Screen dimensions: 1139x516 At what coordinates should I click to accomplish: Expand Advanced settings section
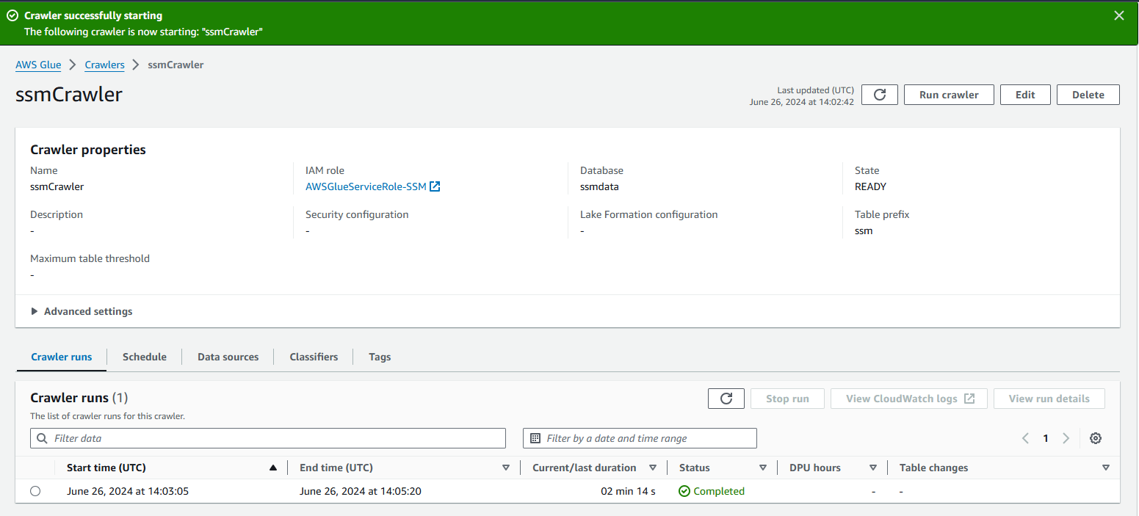click(82, 311)
